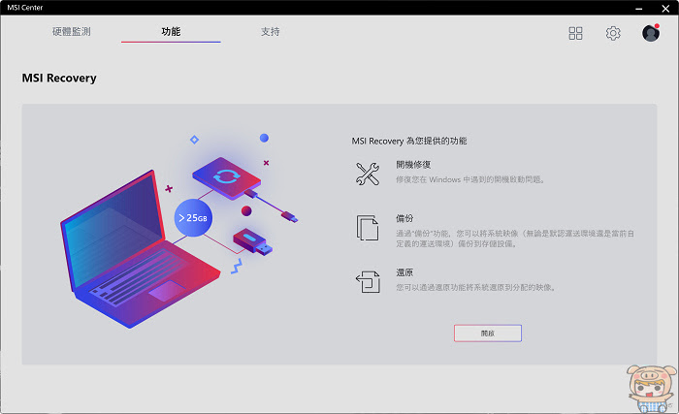The height and width of the screenshot is (414, 679).
Task: Switch to the 支持 tab
Action: point(271,32)
